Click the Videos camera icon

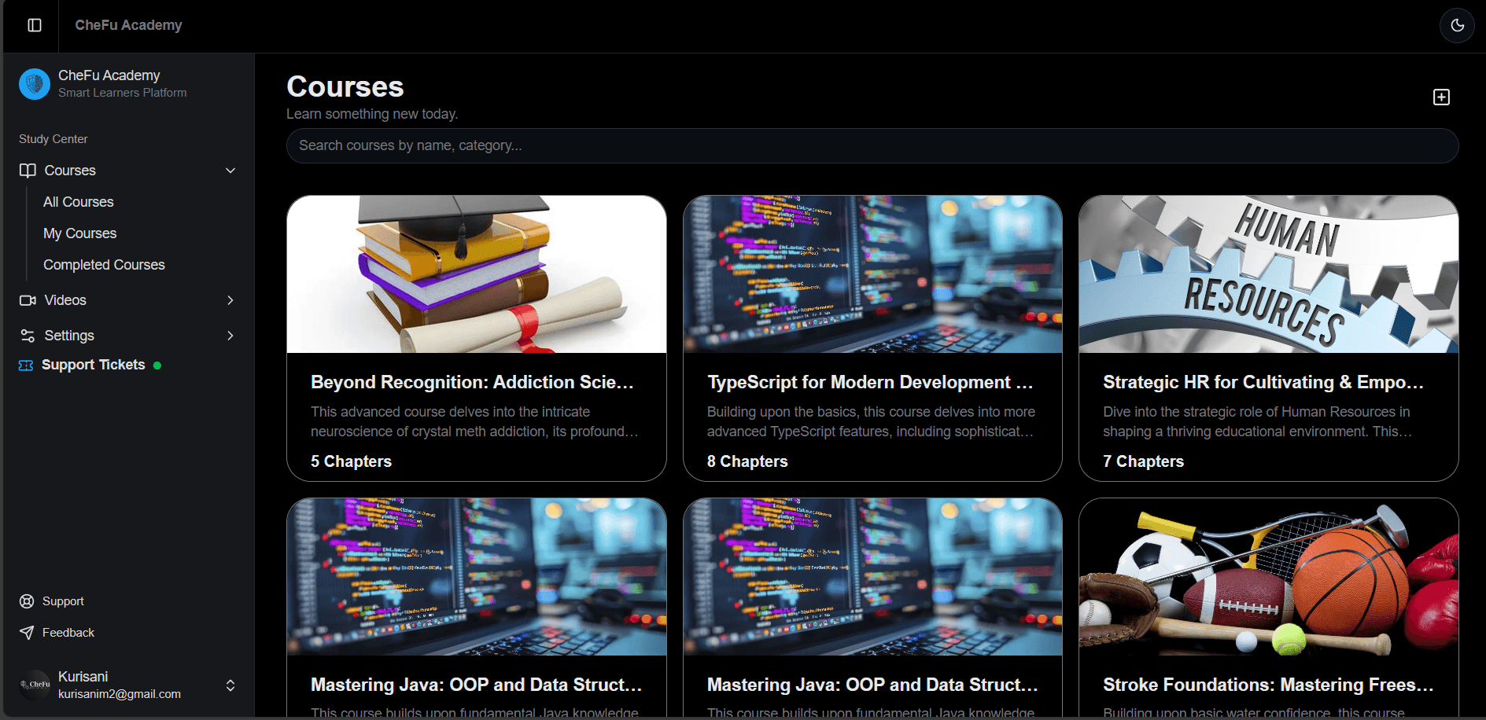tap(28, 300)
